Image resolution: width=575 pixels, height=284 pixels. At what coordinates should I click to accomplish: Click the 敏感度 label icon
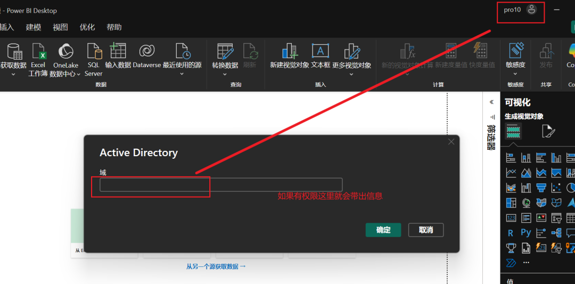515,51
